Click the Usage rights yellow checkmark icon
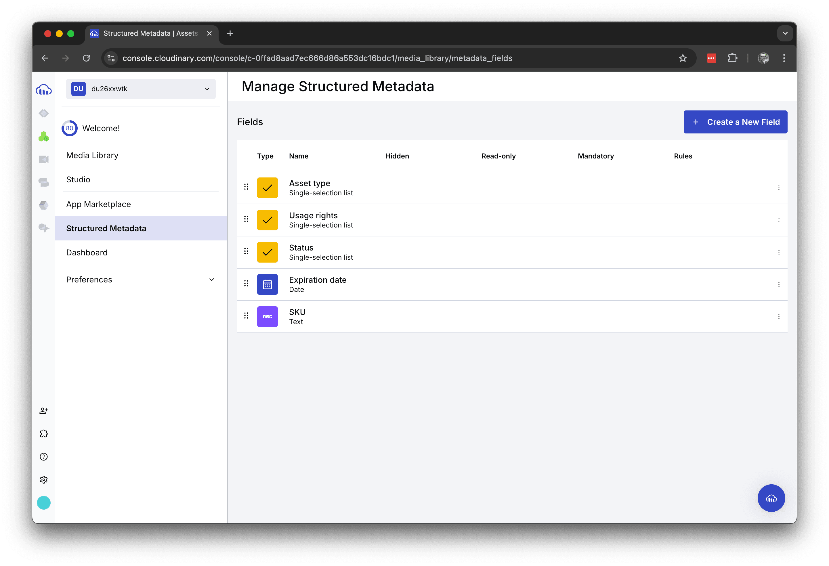 (x=267, y=220)
